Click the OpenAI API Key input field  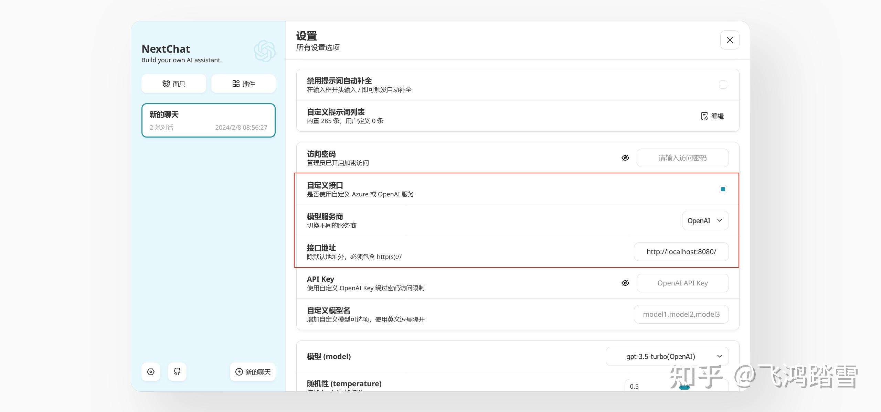point(682,283)
